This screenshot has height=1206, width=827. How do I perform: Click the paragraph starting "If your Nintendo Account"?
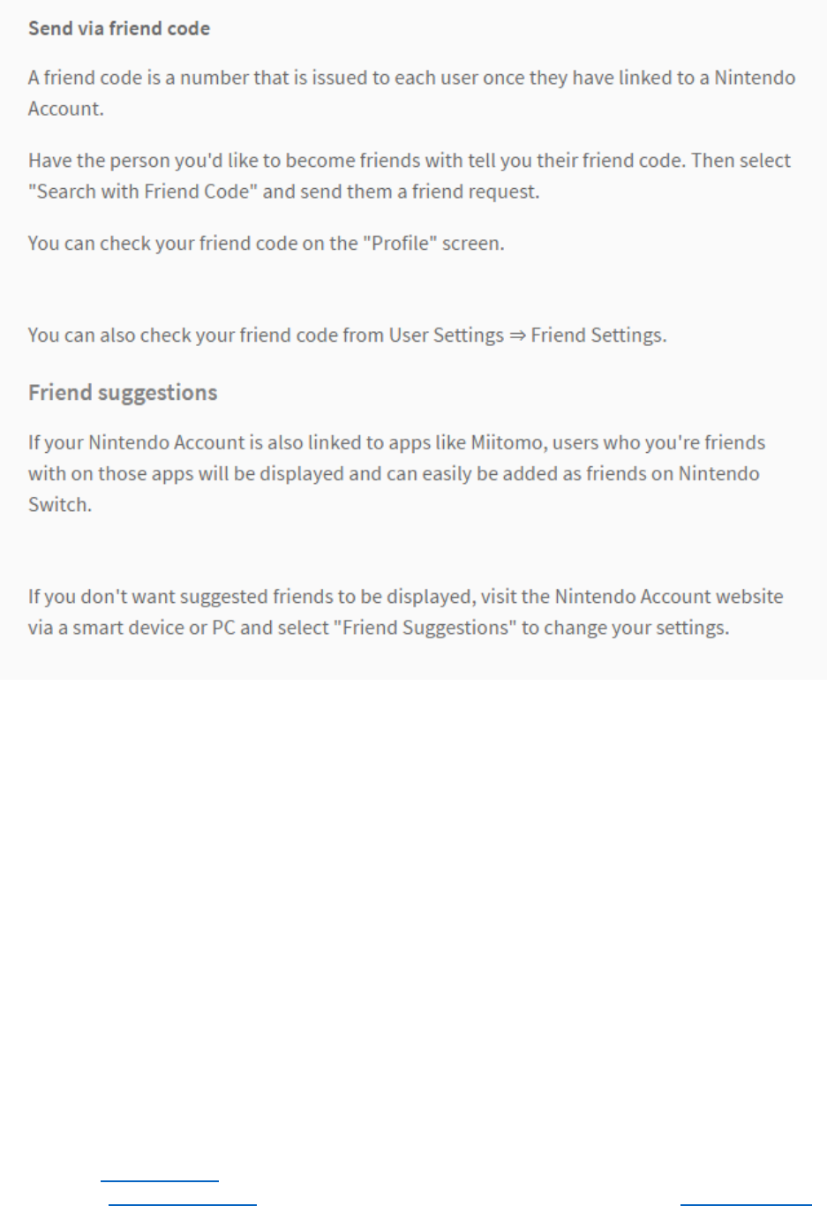pyautogui.click(x=397, y=473)
